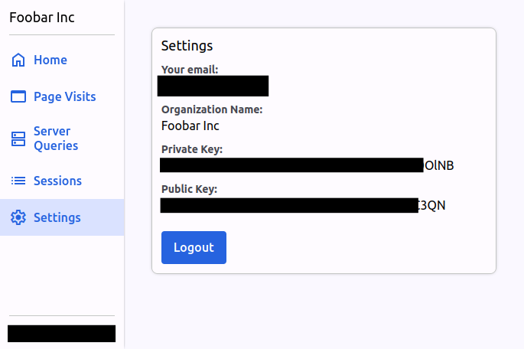524x349 pixels.
Task: Click public key ending 3QN
Action: click(303, 205)
